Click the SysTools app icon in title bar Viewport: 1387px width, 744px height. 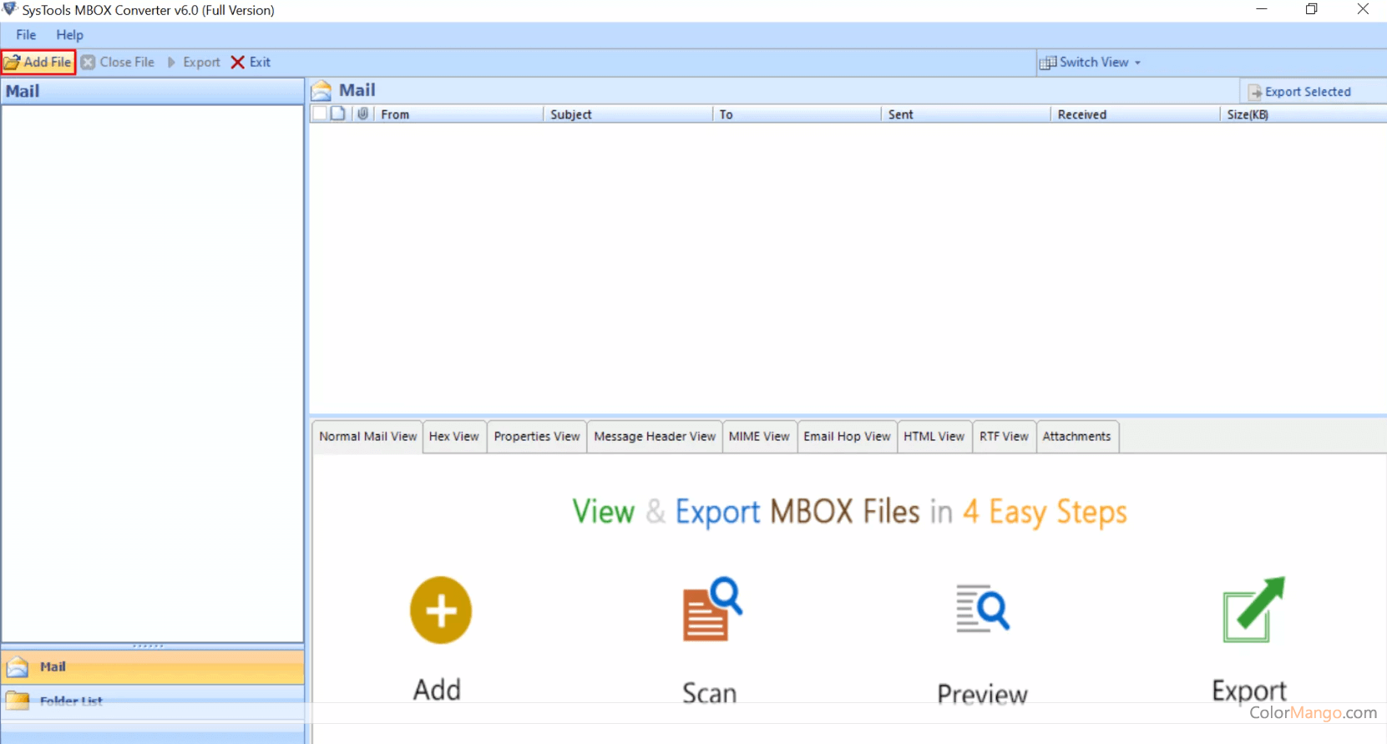(x=10, y=9)
